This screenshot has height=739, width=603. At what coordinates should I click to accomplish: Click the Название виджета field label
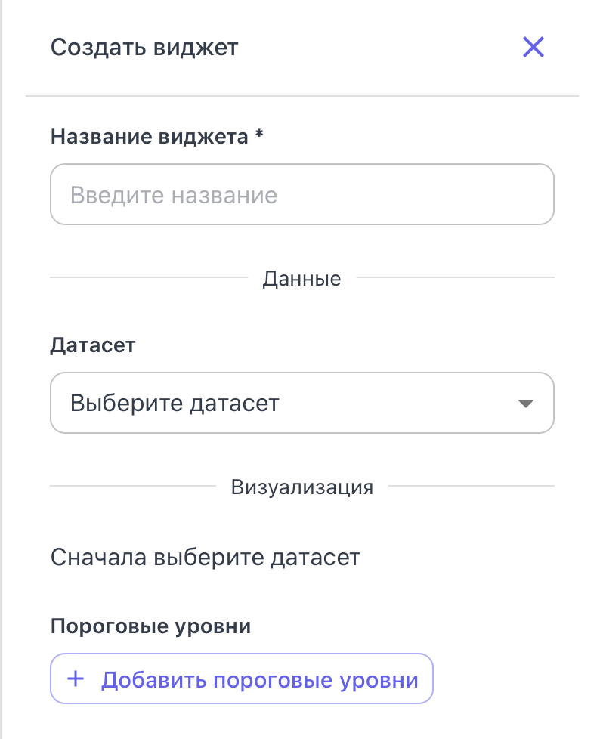[x=148, y=137]
